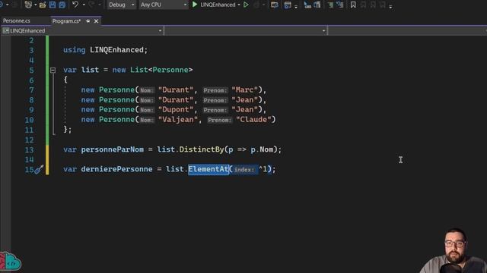487x273 pixels.
Task: Click the highlighted ElementAt method
Action: point(208,169)
